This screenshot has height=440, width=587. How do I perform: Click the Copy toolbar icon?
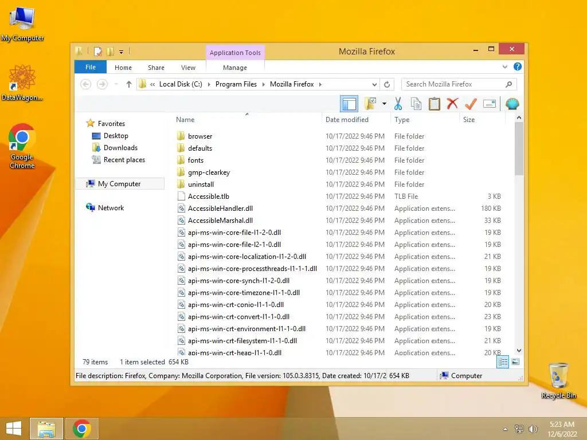(416, 104)
